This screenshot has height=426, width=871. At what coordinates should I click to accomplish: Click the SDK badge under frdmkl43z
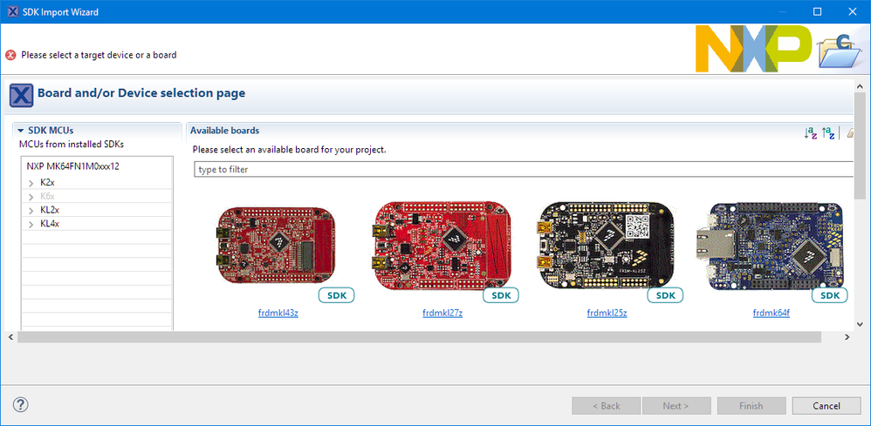pos(336,295)
